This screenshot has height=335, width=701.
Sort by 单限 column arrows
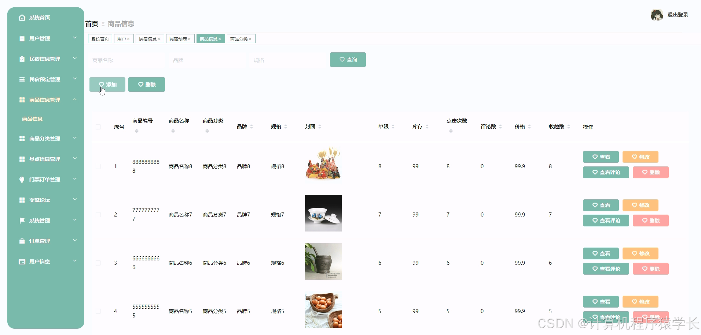pos(393,127)
